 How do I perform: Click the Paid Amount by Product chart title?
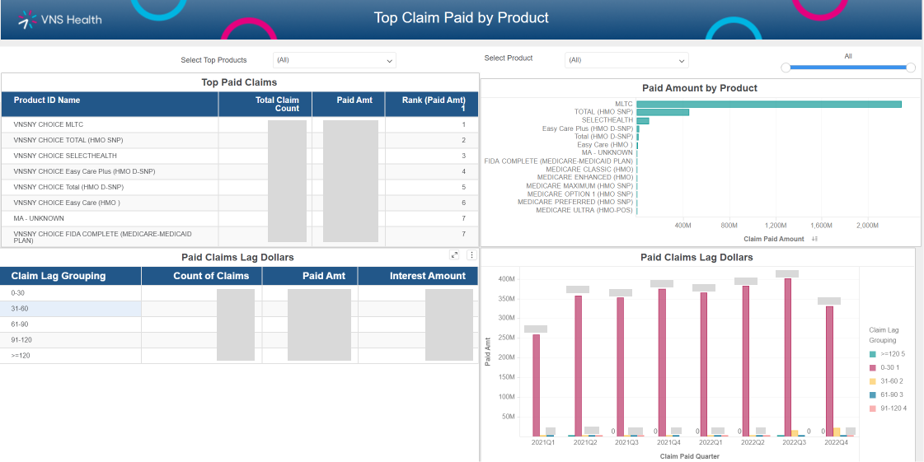(x=700, y=88)
